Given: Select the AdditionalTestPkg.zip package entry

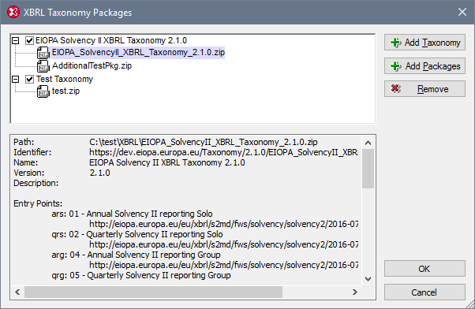Looking at the screenshot, I should (92, 65).
